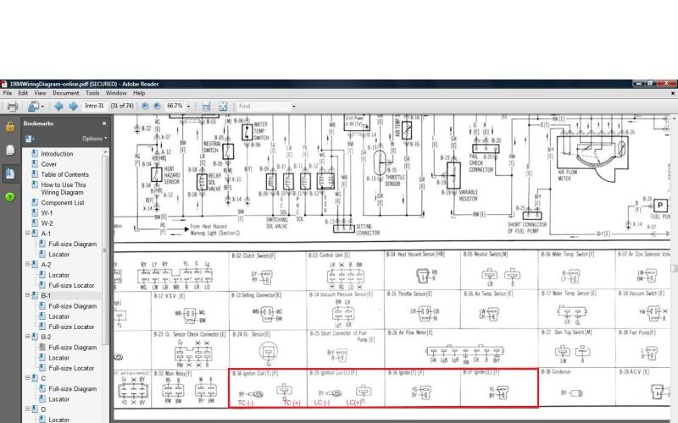Open How to Use This Wiring Diagram bookmark

[64, 189]
